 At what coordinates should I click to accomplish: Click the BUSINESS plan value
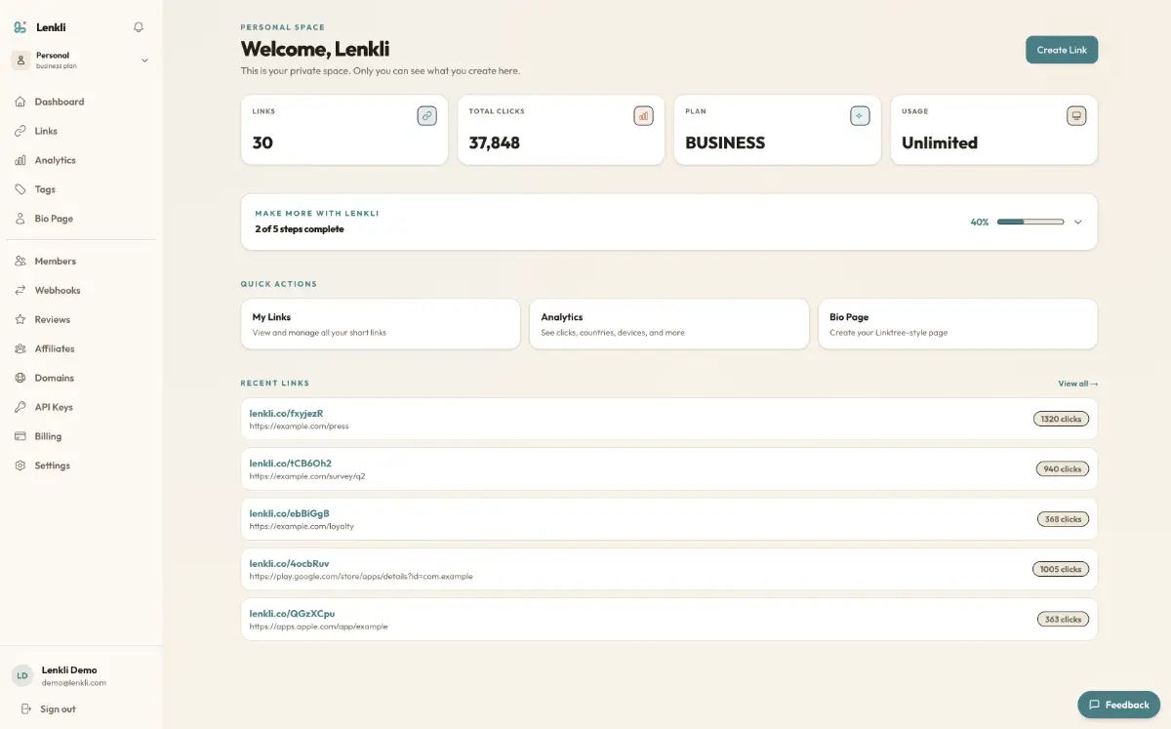(x=725, y=142)
